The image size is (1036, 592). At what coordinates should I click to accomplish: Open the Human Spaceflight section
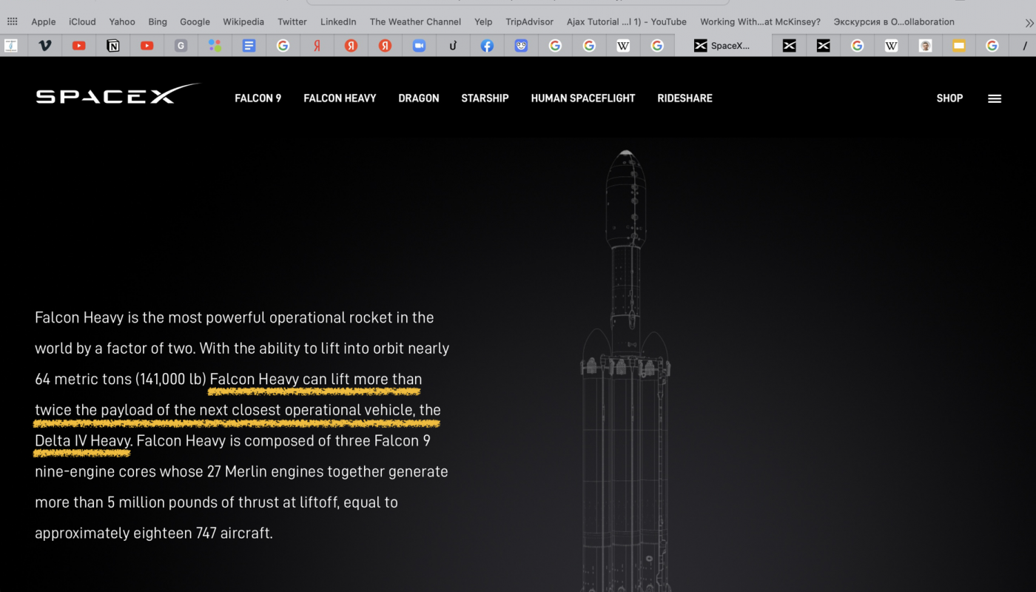coord(582,98)
